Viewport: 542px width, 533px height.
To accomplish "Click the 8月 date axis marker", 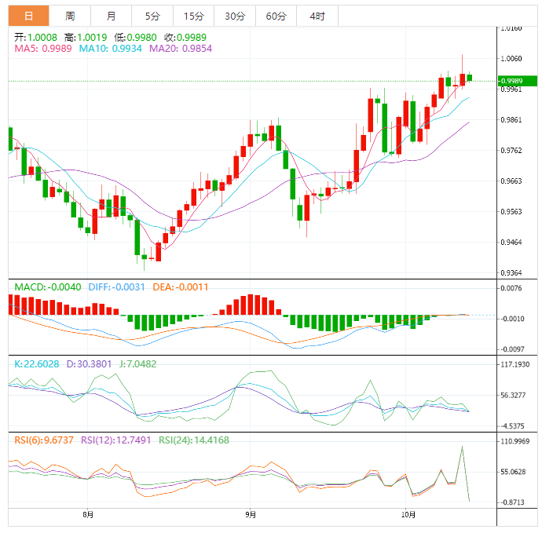I will [88, 516].
